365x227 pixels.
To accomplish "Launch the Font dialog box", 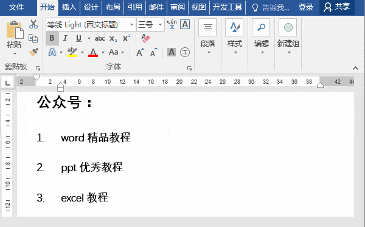I will [x=189, y=69].
